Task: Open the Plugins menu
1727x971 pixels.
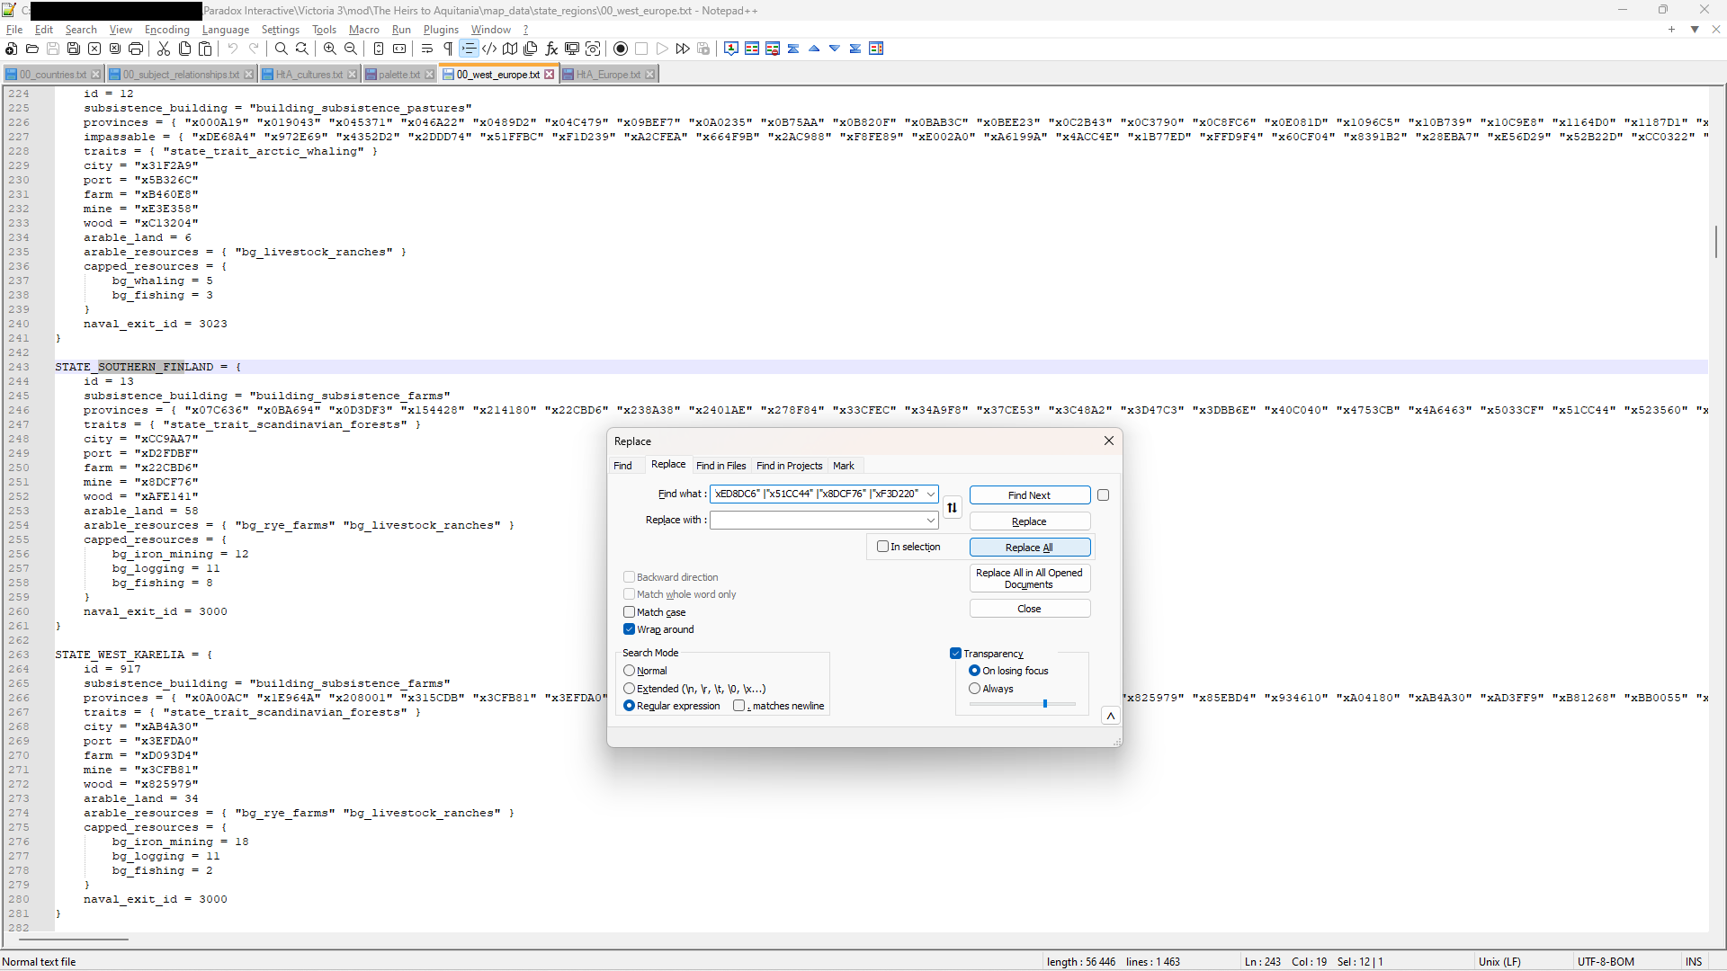Action: (441, 30)
